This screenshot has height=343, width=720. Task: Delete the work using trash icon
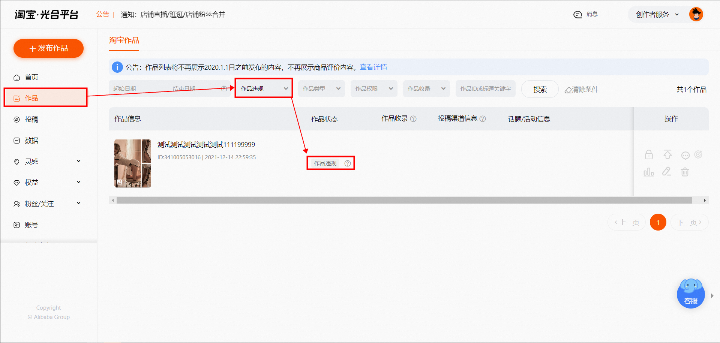click(685, 172)
